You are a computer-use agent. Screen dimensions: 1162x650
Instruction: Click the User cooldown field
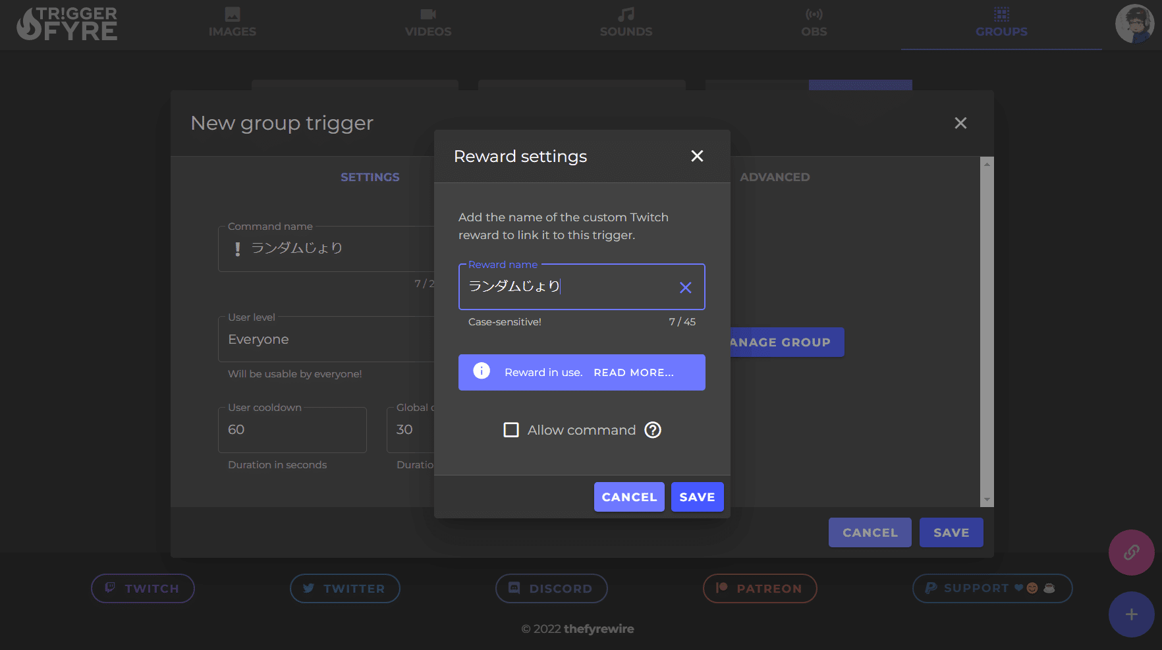pyautogui.click(x=292, y=430)
